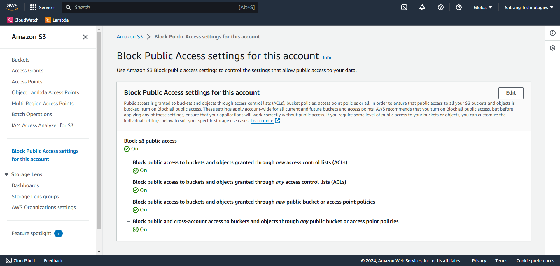Click the breadcrumb current page text
Screen dimensions: 560x266
[x=207, y=37]
